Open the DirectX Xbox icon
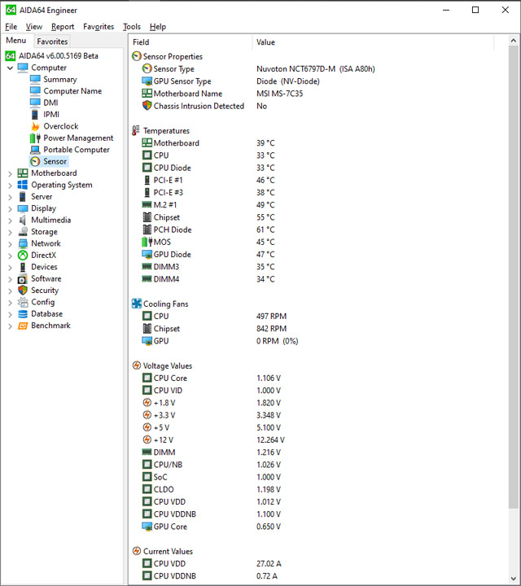Image resolution: width=521 pixels, height=586 pixels. tap(23, 256)
